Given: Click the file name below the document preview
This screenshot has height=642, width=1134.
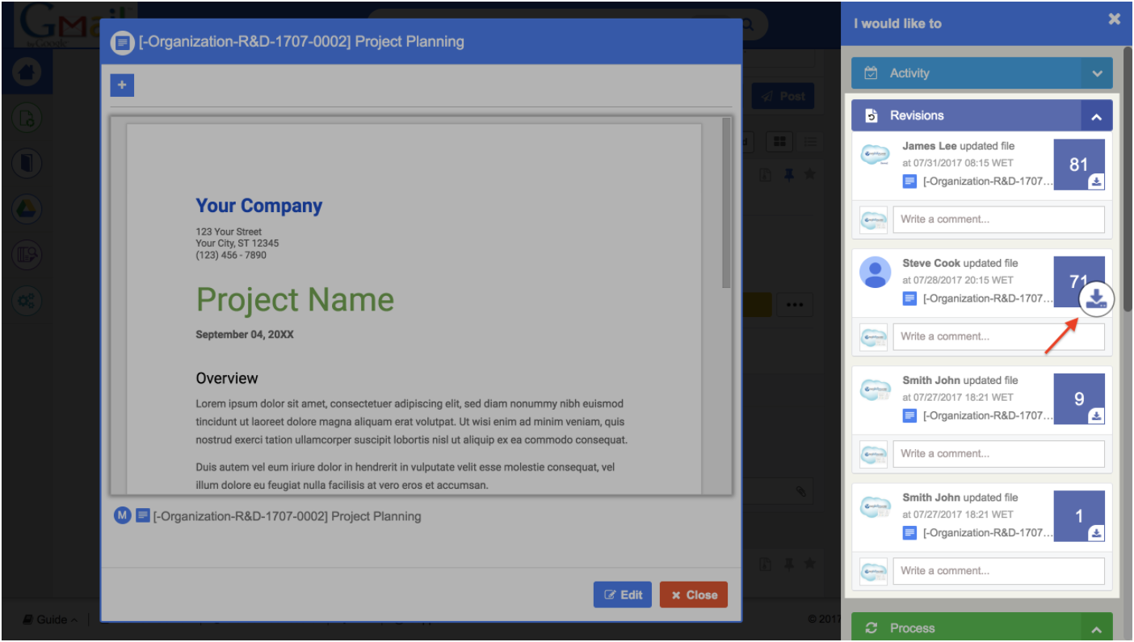Looking at the screenshot, I should pos(287,516).
